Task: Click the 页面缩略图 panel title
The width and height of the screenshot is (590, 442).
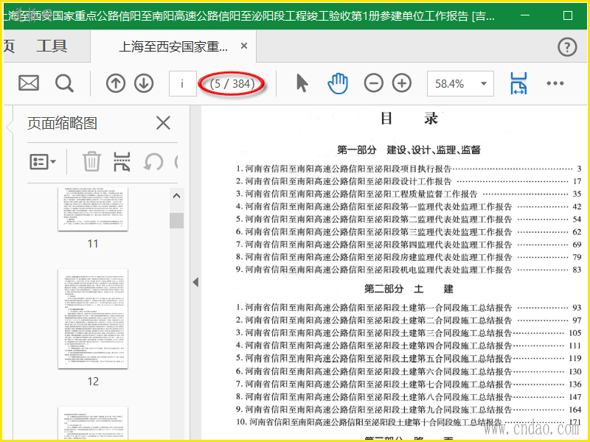Action: coord(63,123)
